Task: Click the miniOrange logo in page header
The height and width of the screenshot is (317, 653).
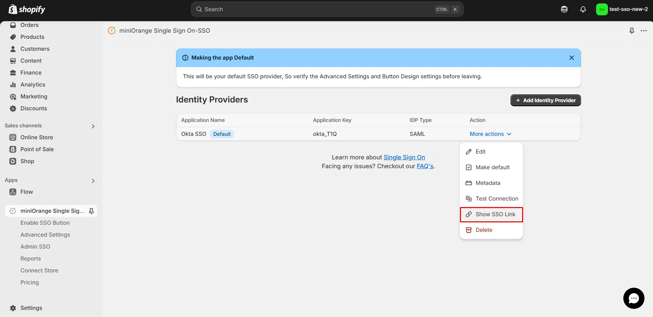Action: click(112, 31)
